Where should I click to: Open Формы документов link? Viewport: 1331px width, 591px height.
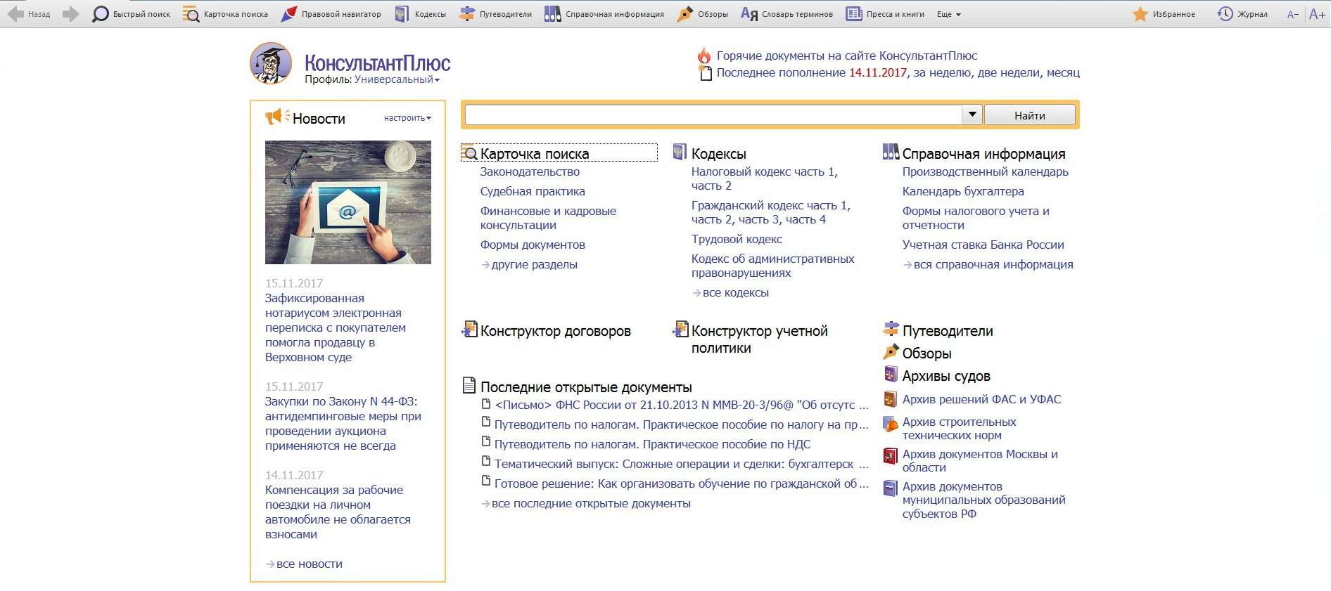tap(533, 245)
